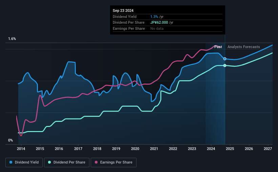
Task: Click the Earnings Per Share row label in tooltip
Action: point(129,28)
